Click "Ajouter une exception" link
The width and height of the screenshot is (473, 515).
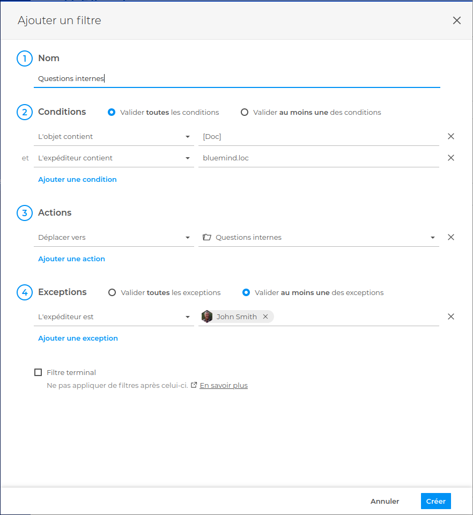(x=78, y=339)
